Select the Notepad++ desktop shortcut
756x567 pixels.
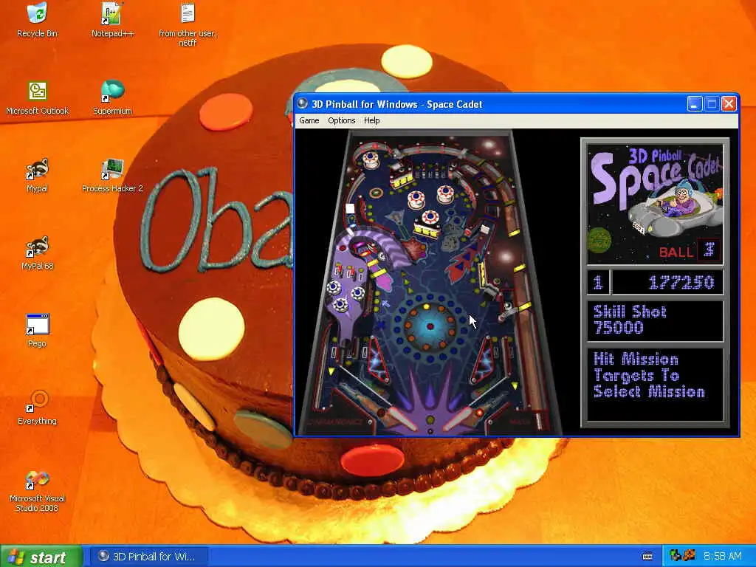[112, 19]
